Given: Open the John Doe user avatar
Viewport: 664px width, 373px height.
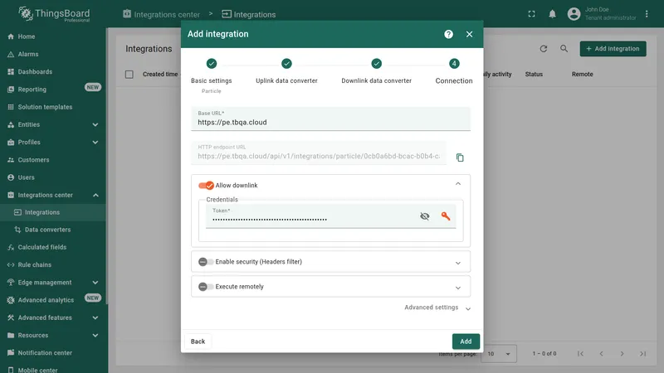Looking at the screenshot, I should (574, 14).
